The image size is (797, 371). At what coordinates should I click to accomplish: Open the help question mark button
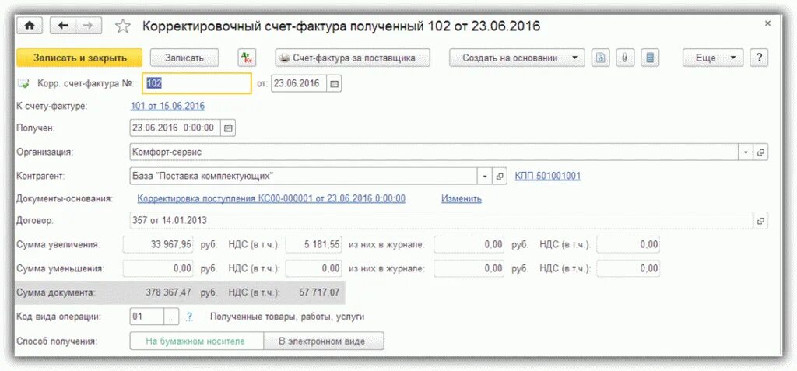[x=759, y=58]
